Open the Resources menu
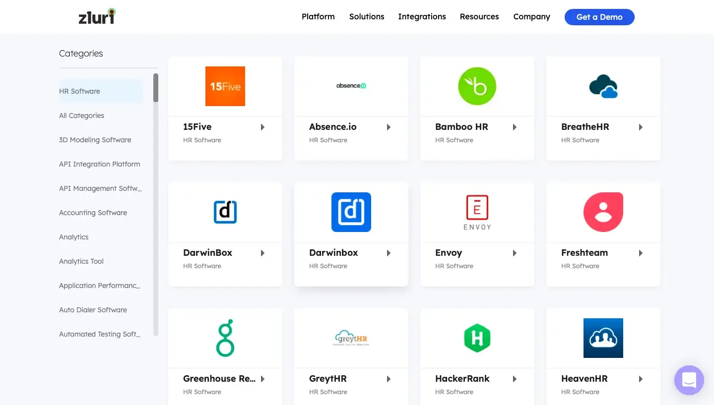 [x=479, y=17]
